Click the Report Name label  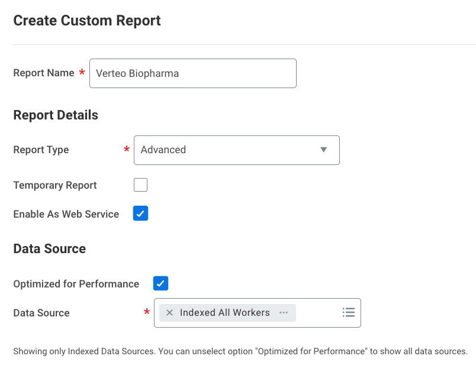(44, 73)
